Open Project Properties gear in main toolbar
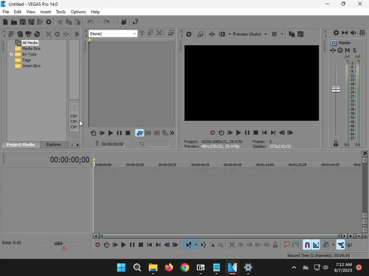The height and width of the screenshot is (276, 369). pyautogui.click(x=49, y=22)
